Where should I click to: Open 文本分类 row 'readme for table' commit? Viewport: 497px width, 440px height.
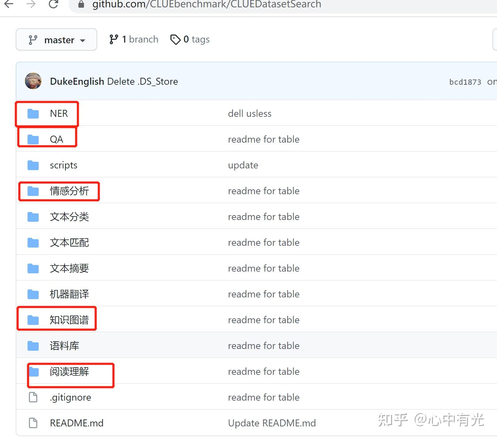point(263,217)
